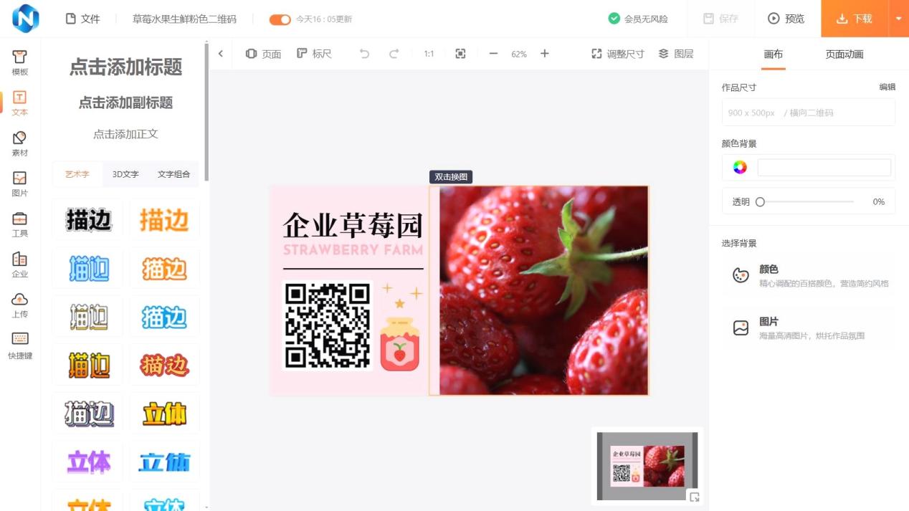
Task: Open the rainbow background color picker
Action: (738, 166)
